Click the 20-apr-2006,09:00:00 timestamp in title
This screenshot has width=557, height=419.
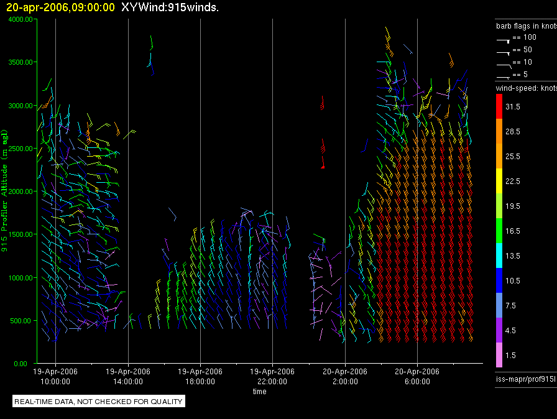(x=60, y=7)
